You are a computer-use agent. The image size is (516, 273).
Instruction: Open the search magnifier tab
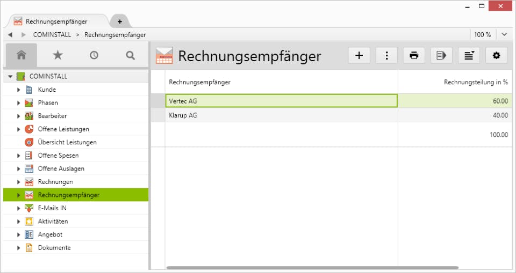click(x=130, y=55)
